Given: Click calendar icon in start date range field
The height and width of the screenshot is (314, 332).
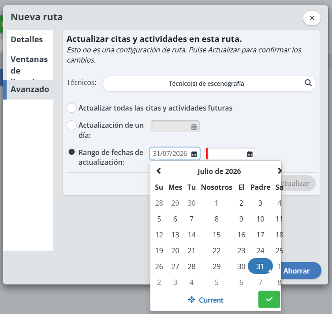Looking at the screenshot, I should pyautogui.click(x=194, y=154).
